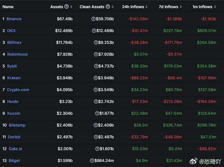Open the Huobi exchange link

(13, 101)
